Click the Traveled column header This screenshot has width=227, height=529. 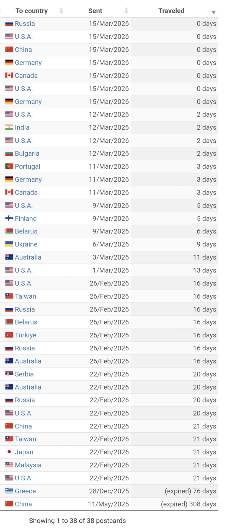pos(171,11)
